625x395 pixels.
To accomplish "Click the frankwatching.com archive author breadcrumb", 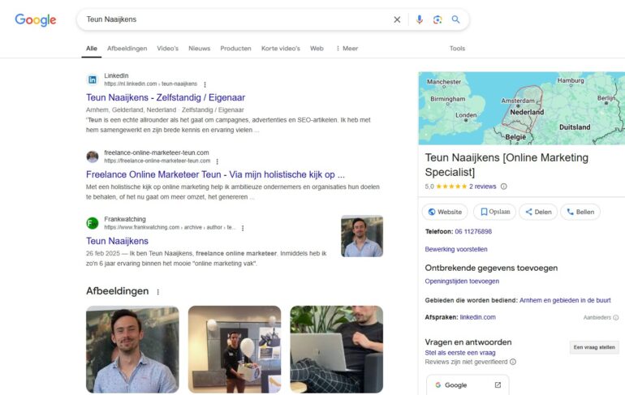I will (x=170, y=227).
